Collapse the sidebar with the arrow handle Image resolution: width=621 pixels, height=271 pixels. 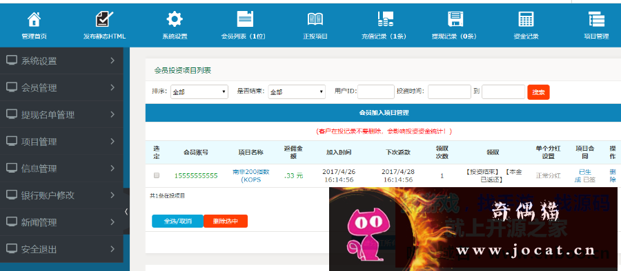pyautogui.click(x=126, y=211)
